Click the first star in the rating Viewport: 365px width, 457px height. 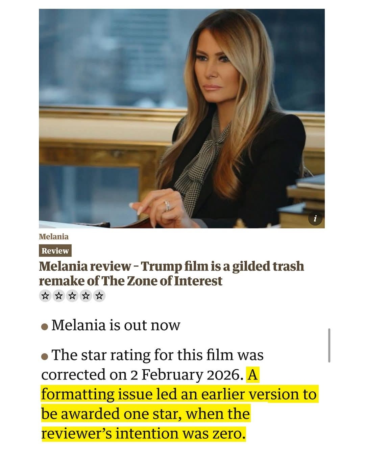(x=45, y=296)
